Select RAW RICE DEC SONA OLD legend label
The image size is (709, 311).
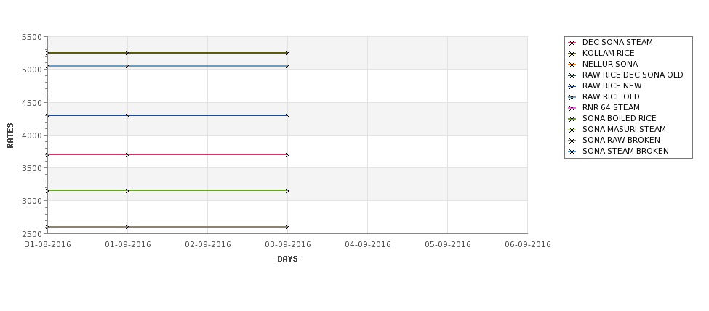click(633, 75)
